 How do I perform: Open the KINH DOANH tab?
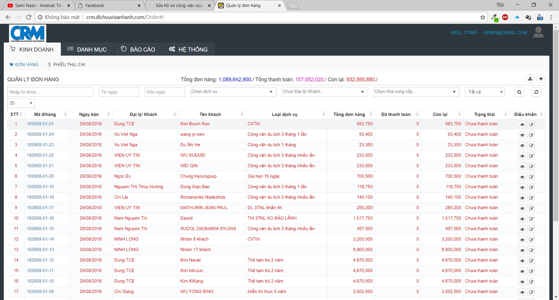click(32, 49)
